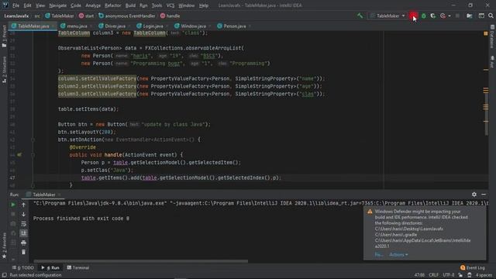Hide the Run panel with minimize icon

point(484,195)
